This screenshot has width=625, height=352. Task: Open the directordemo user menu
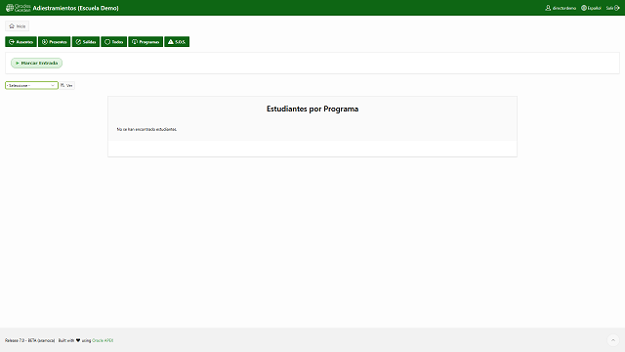561,8
